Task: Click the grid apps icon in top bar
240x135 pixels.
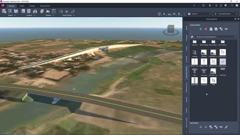Action: [203, 5]
